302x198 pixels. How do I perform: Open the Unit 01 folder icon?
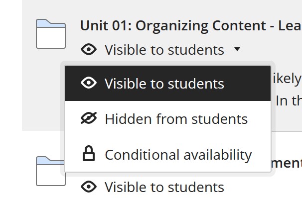click(x=51, y=34)
